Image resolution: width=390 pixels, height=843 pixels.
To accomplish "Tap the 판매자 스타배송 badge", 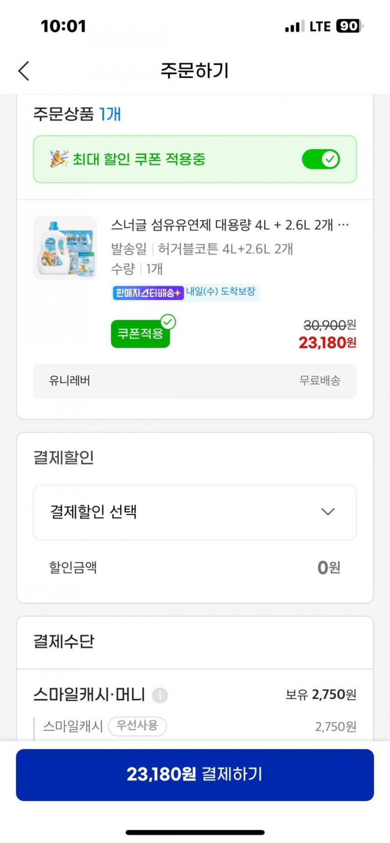I will click(x=148, y=293).
